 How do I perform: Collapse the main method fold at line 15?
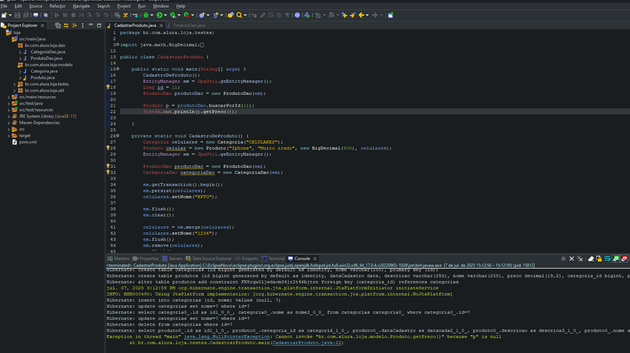(x=118, y=69)
